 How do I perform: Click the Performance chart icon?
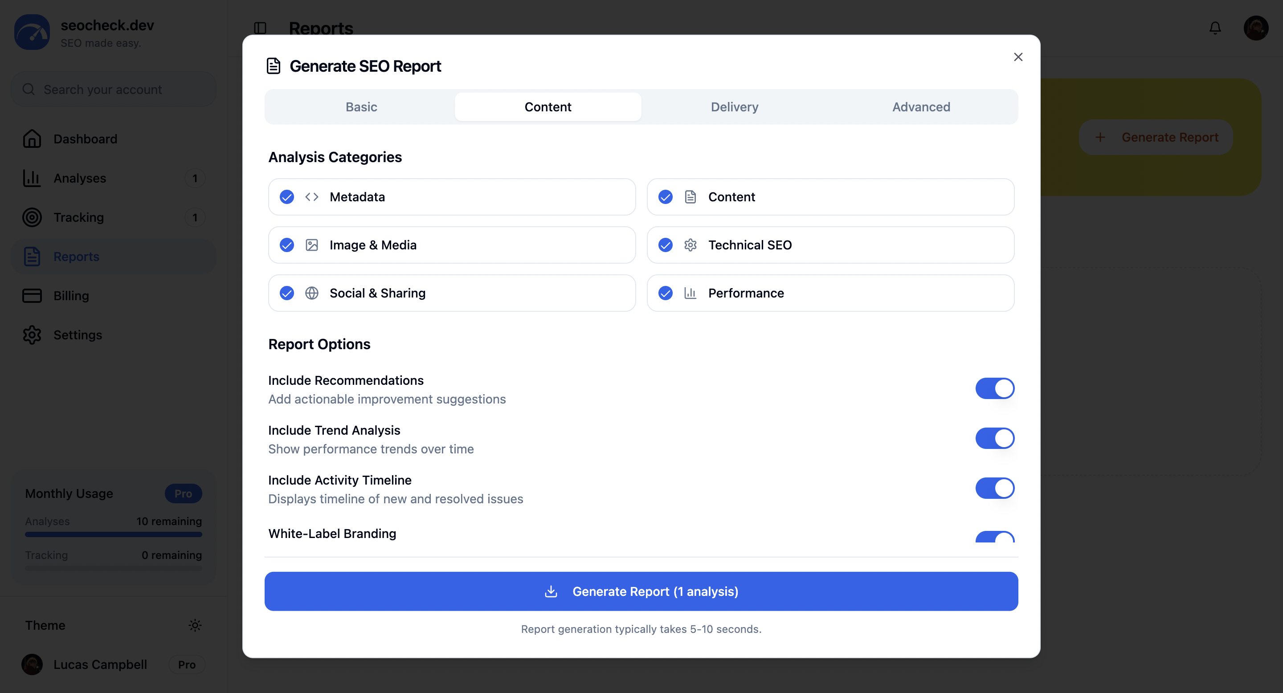(691, 293)
